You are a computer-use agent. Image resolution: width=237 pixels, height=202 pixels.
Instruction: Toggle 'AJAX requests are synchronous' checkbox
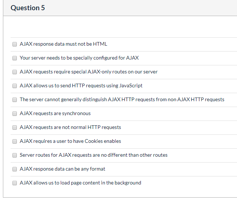pos(15,114)
